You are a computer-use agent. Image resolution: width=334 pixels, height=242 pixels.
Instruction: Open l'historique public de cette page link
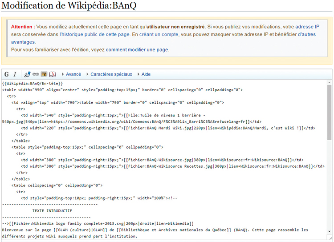(x=94, y=35)
